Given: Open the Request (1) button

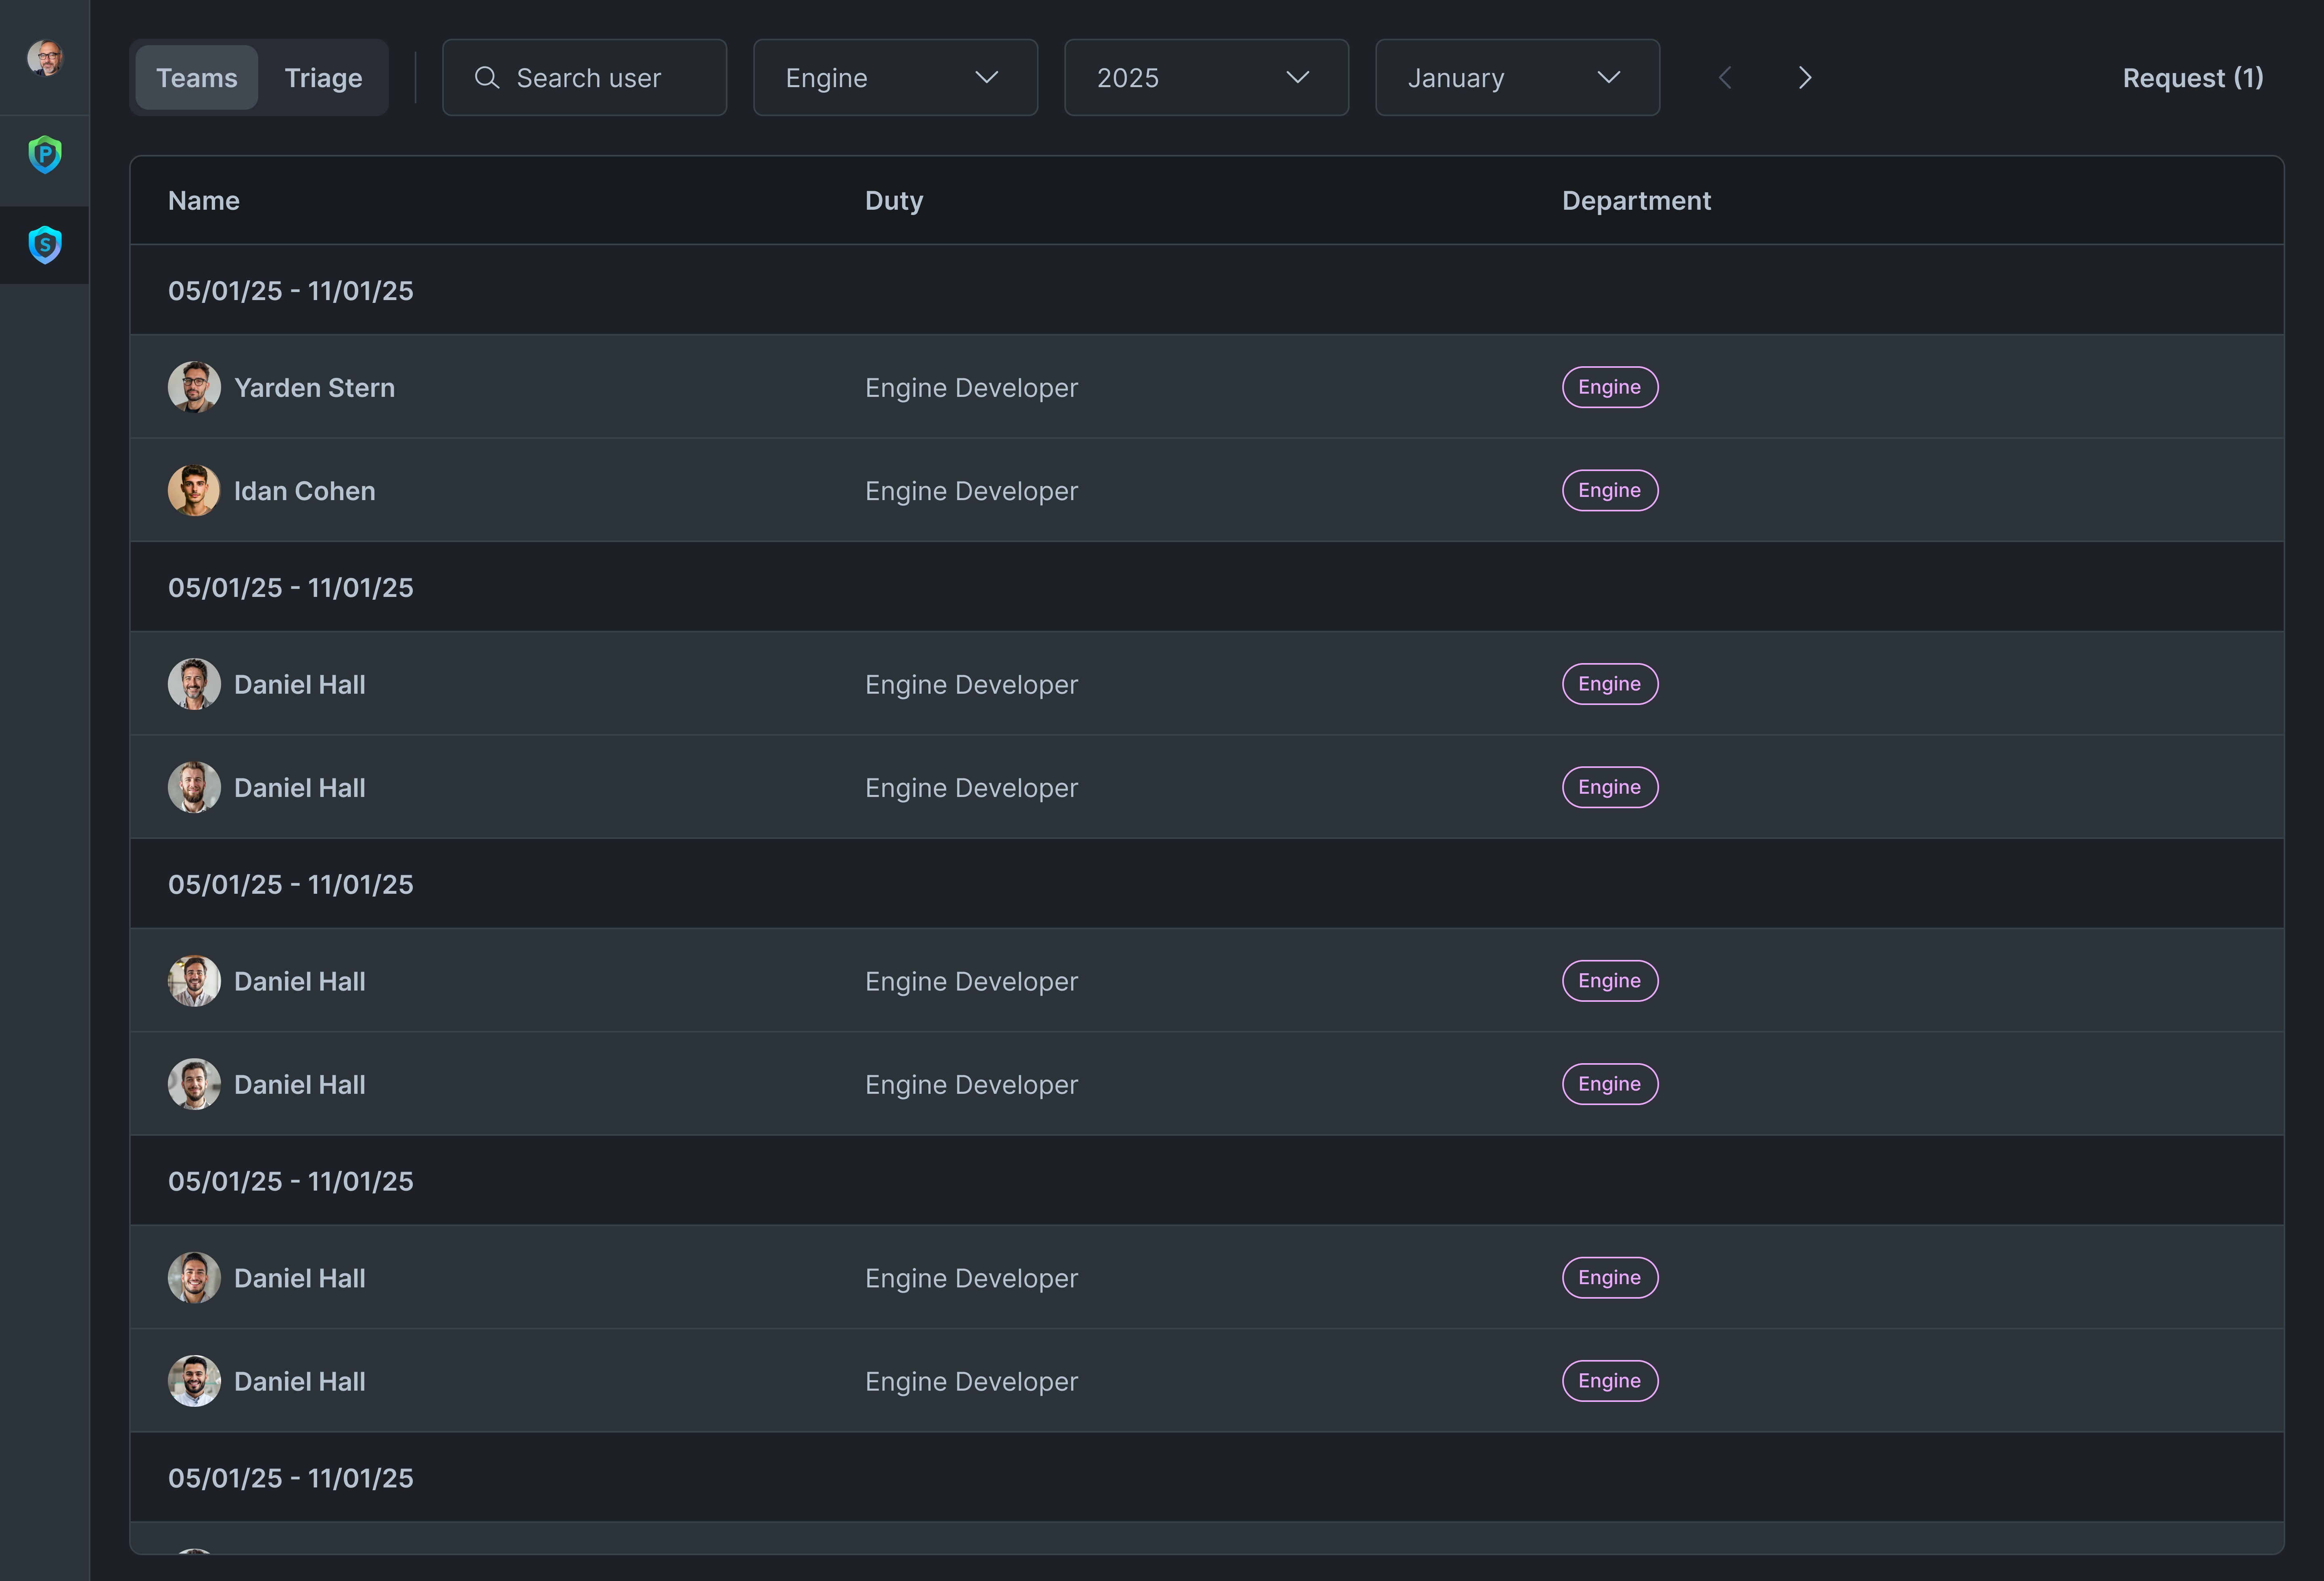Looking at the screenshot, I should 2193,78.
